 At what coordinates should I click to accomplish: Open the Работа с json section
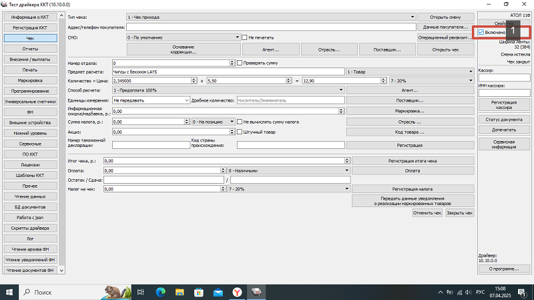30,218
